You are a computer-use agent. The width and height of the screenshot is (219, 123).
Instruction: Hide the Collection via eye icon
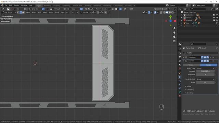click(217, 15)
